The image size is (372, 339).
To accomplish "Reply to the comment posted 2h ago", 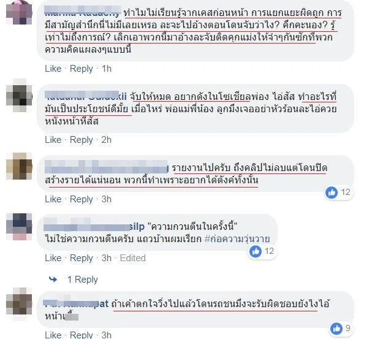I will coord(81,140).
